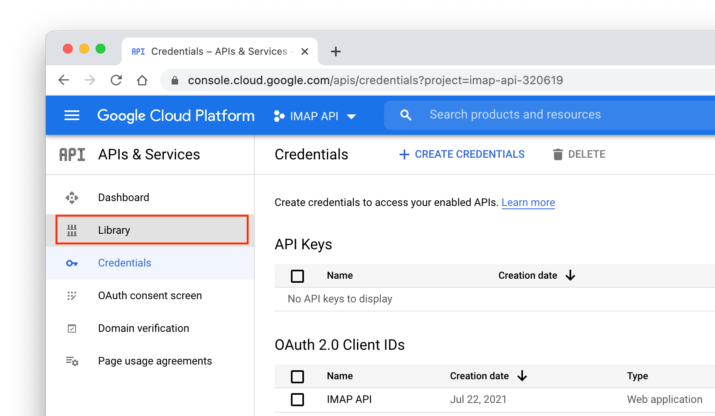Open a new browser tab
The image size is (715, 416).
coord(335,51)
